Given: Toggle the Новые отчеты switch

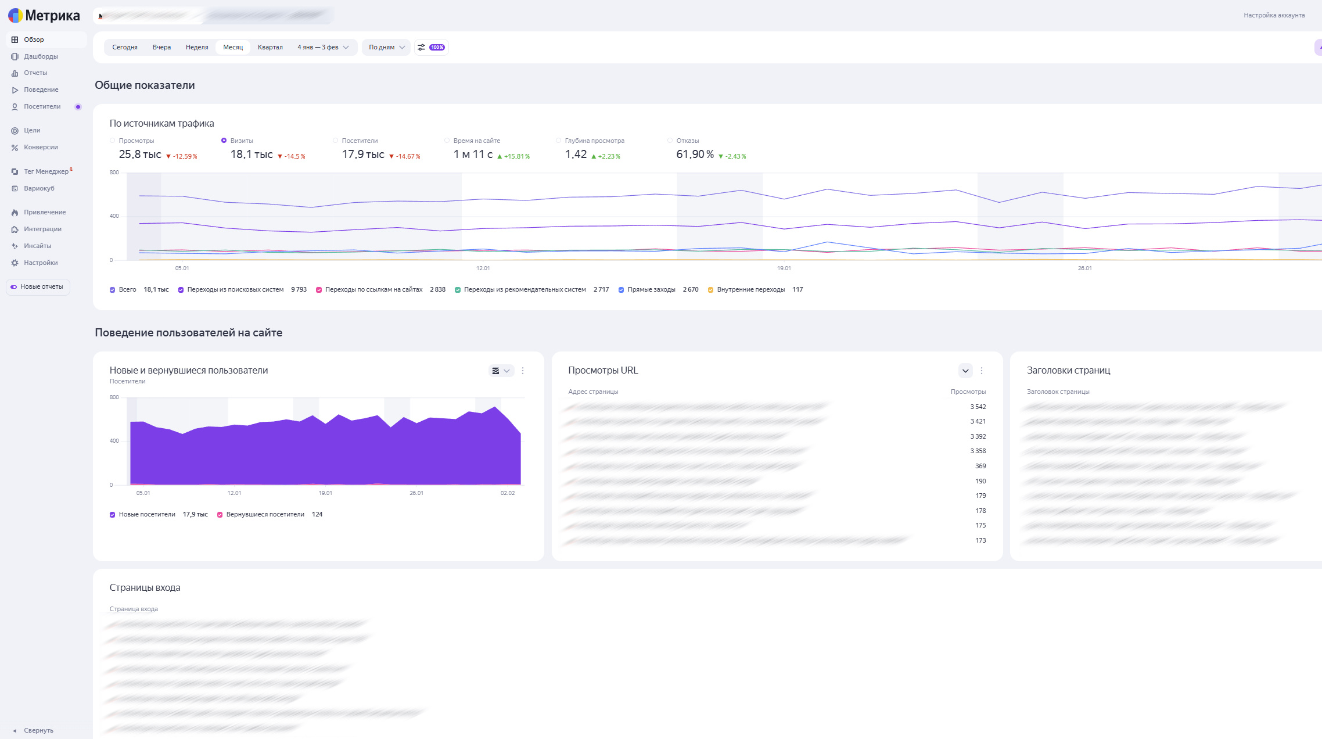Looking at the screenshot, I should (14, 287).
